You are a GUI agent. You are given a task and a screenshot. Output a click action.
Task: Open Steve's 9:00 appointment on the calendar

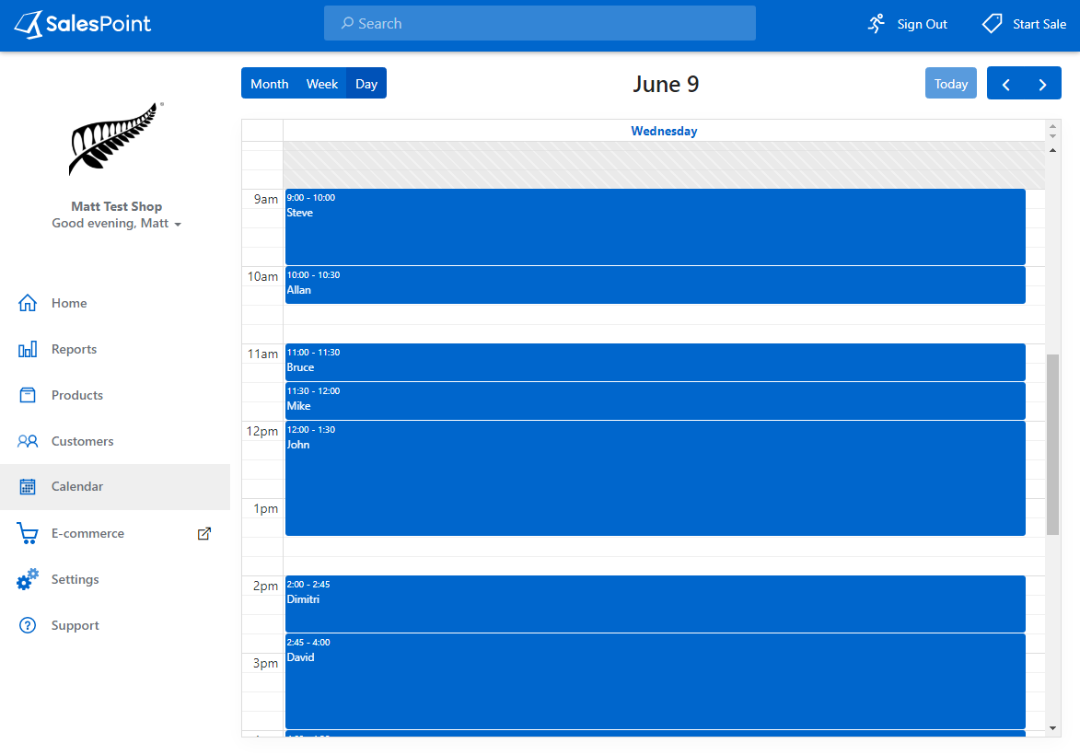655,226
